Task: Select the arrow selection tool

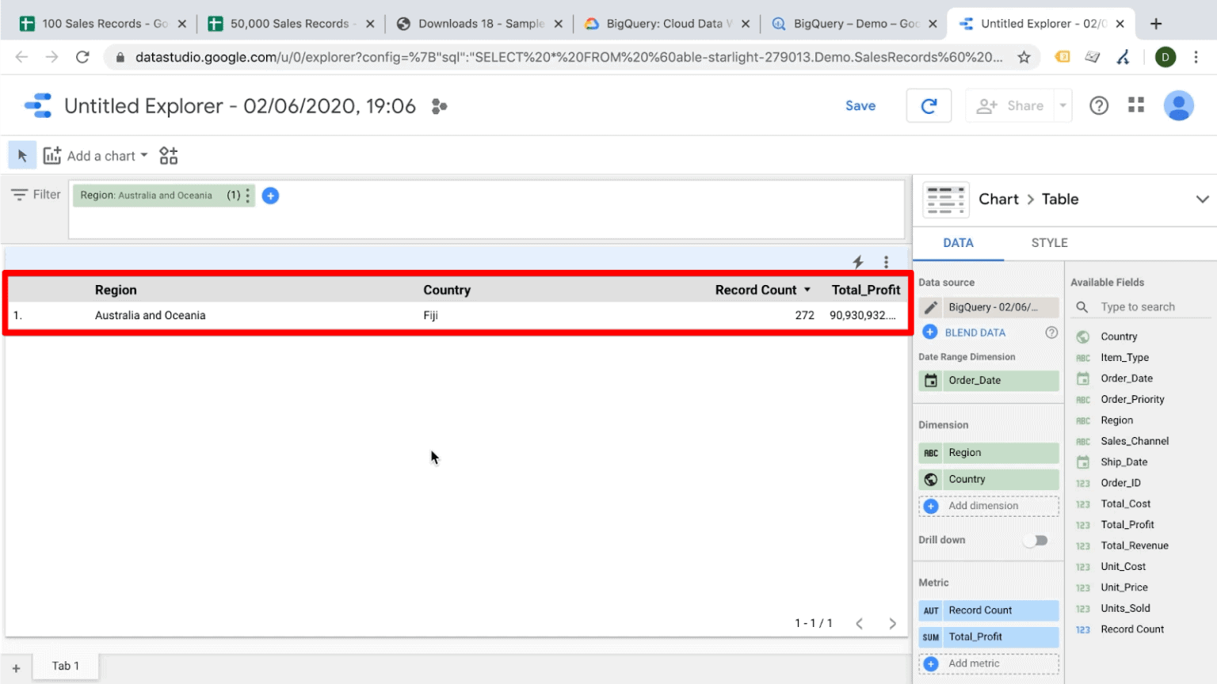Action: [21, 155]
